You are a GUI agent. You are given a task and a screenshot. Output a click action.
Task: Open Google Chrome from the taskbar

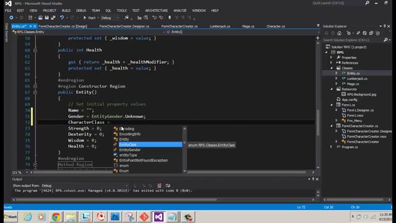coord(56,217)
